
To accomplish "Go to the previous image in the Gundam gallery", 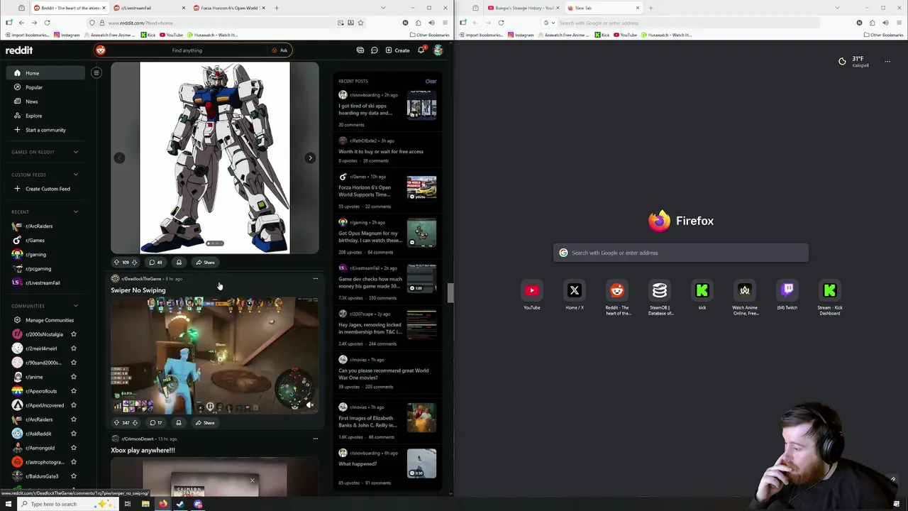I will click(x=119, y=158).
